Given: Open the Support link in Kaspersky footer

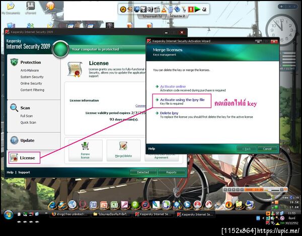Looking at the screenshot, I should coord(24,172).
